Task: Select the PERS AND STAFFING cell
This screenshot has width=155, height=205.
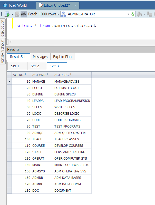Action: 72,152
